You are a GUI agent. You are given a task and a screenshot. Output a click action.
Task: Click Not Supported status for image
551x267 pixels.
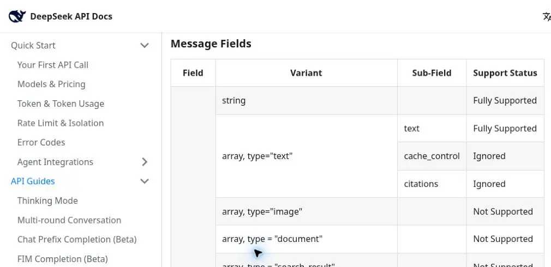coord(505,211)
